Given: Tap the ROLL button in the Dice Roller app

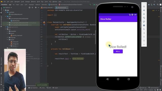Looking at the screenshot, I should click(x=118, y=51).
